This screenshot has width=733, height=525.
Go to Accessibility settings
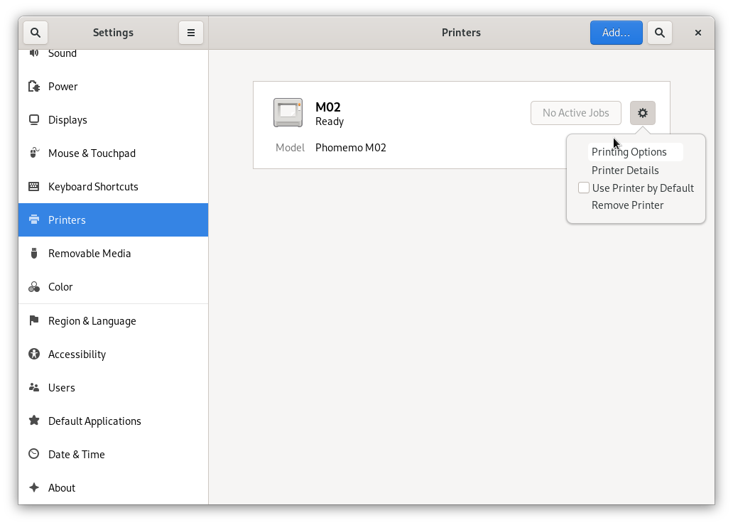pos(113,354)
